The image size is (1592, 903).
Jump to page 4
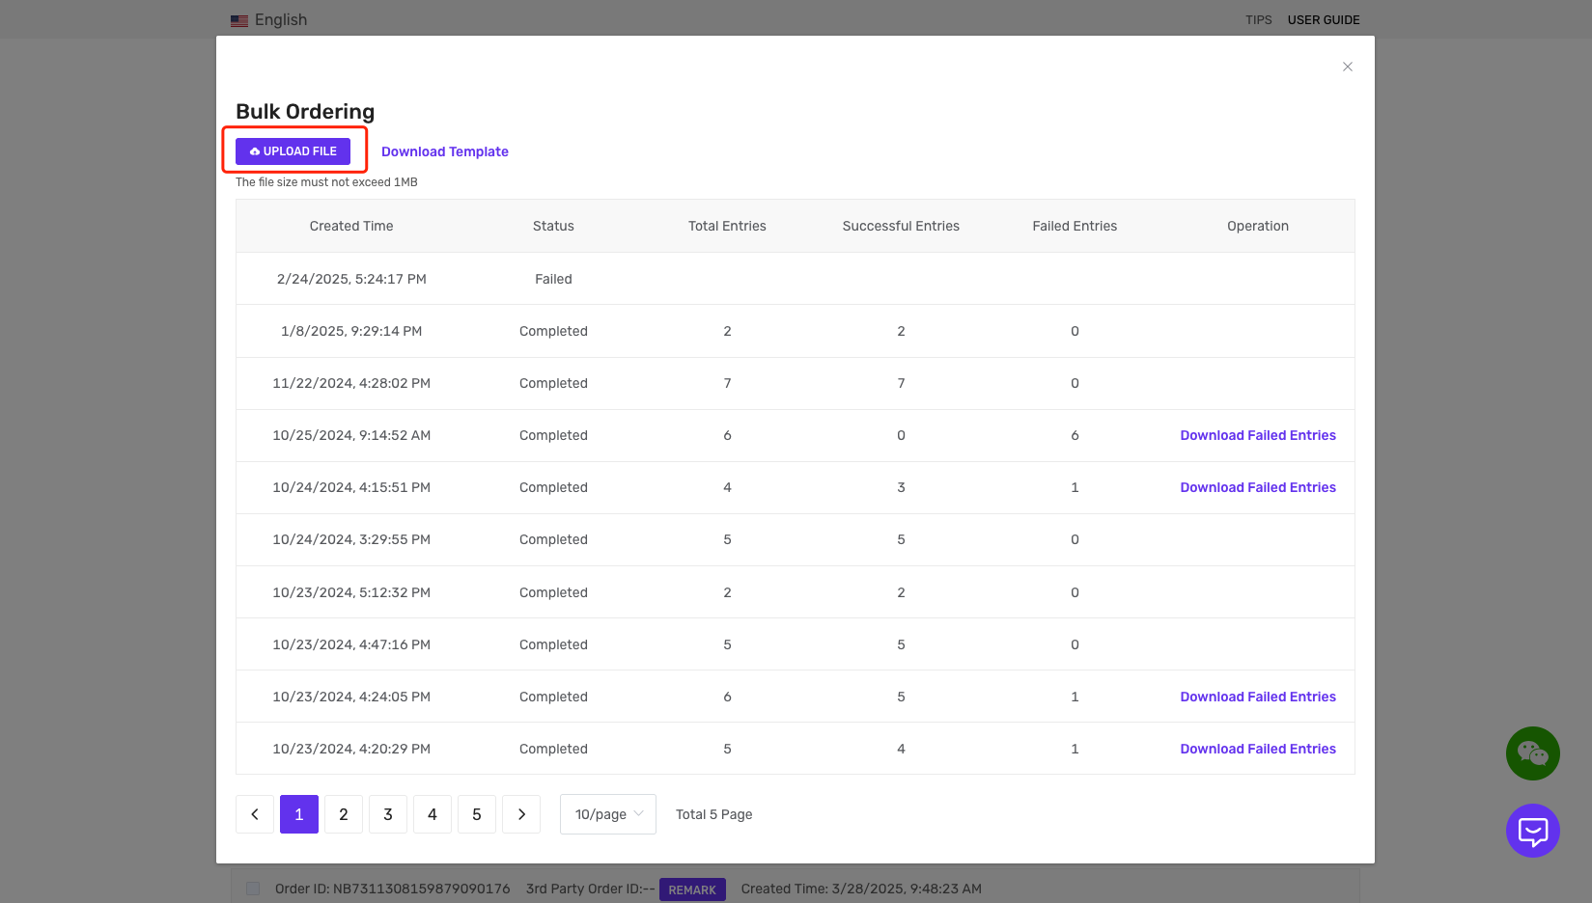(x=433, y=814)
